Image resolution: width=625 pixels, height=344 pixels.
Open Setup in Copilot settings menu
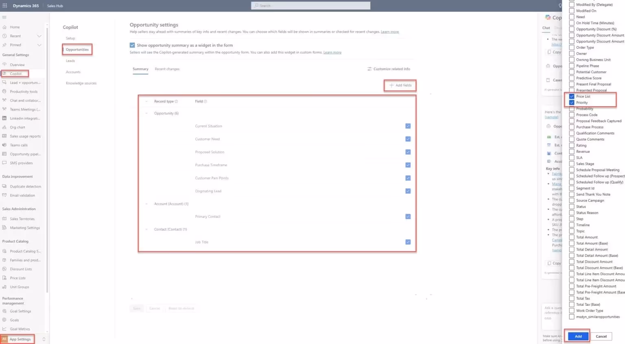[70, 38]
